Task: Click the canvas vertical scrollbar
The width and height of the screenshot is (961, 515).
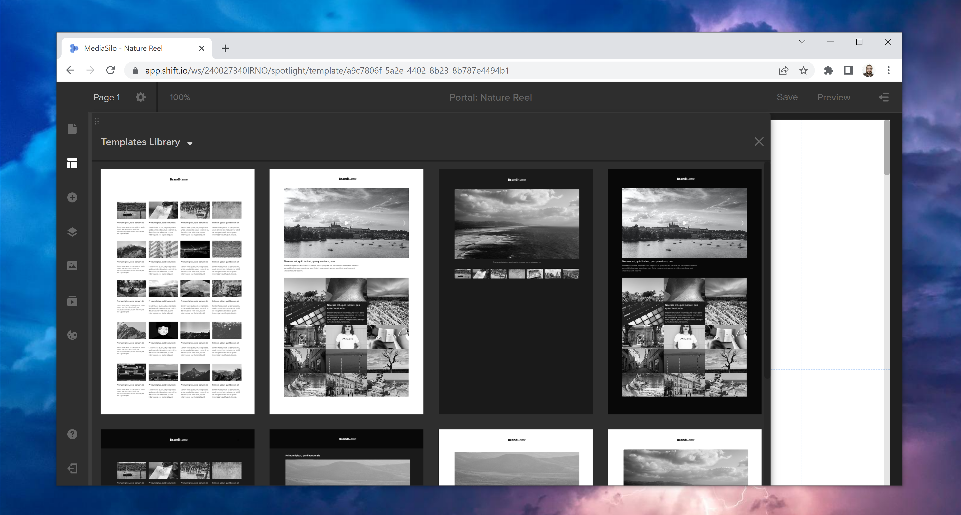Action: [x=887, y=148]
